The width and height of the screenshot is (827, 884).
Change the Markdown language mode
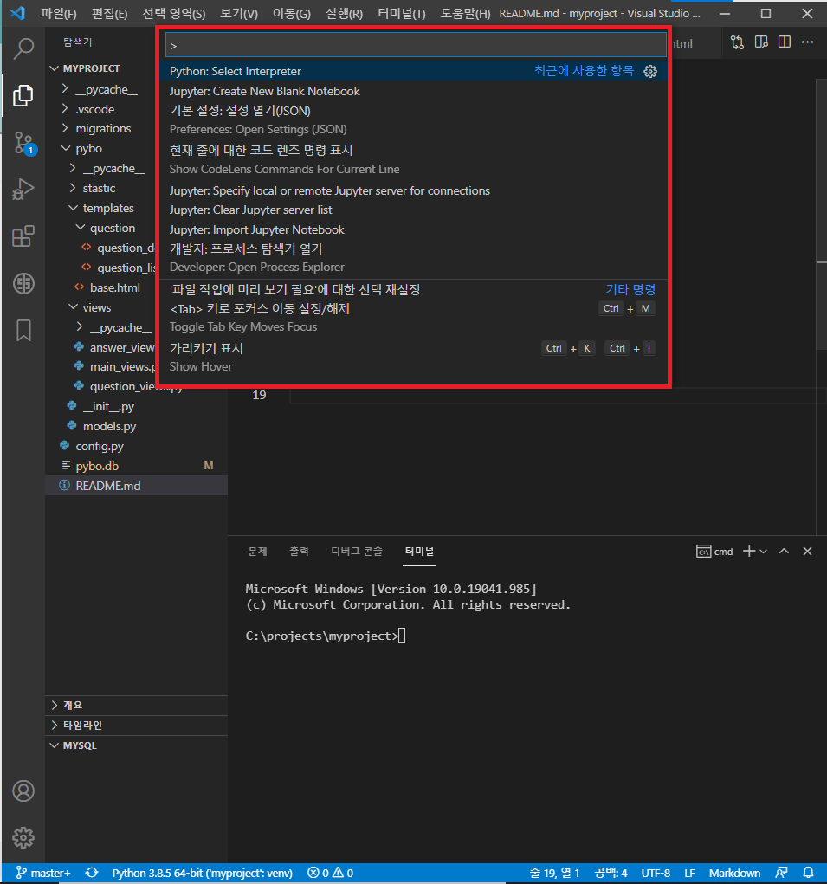734,873
